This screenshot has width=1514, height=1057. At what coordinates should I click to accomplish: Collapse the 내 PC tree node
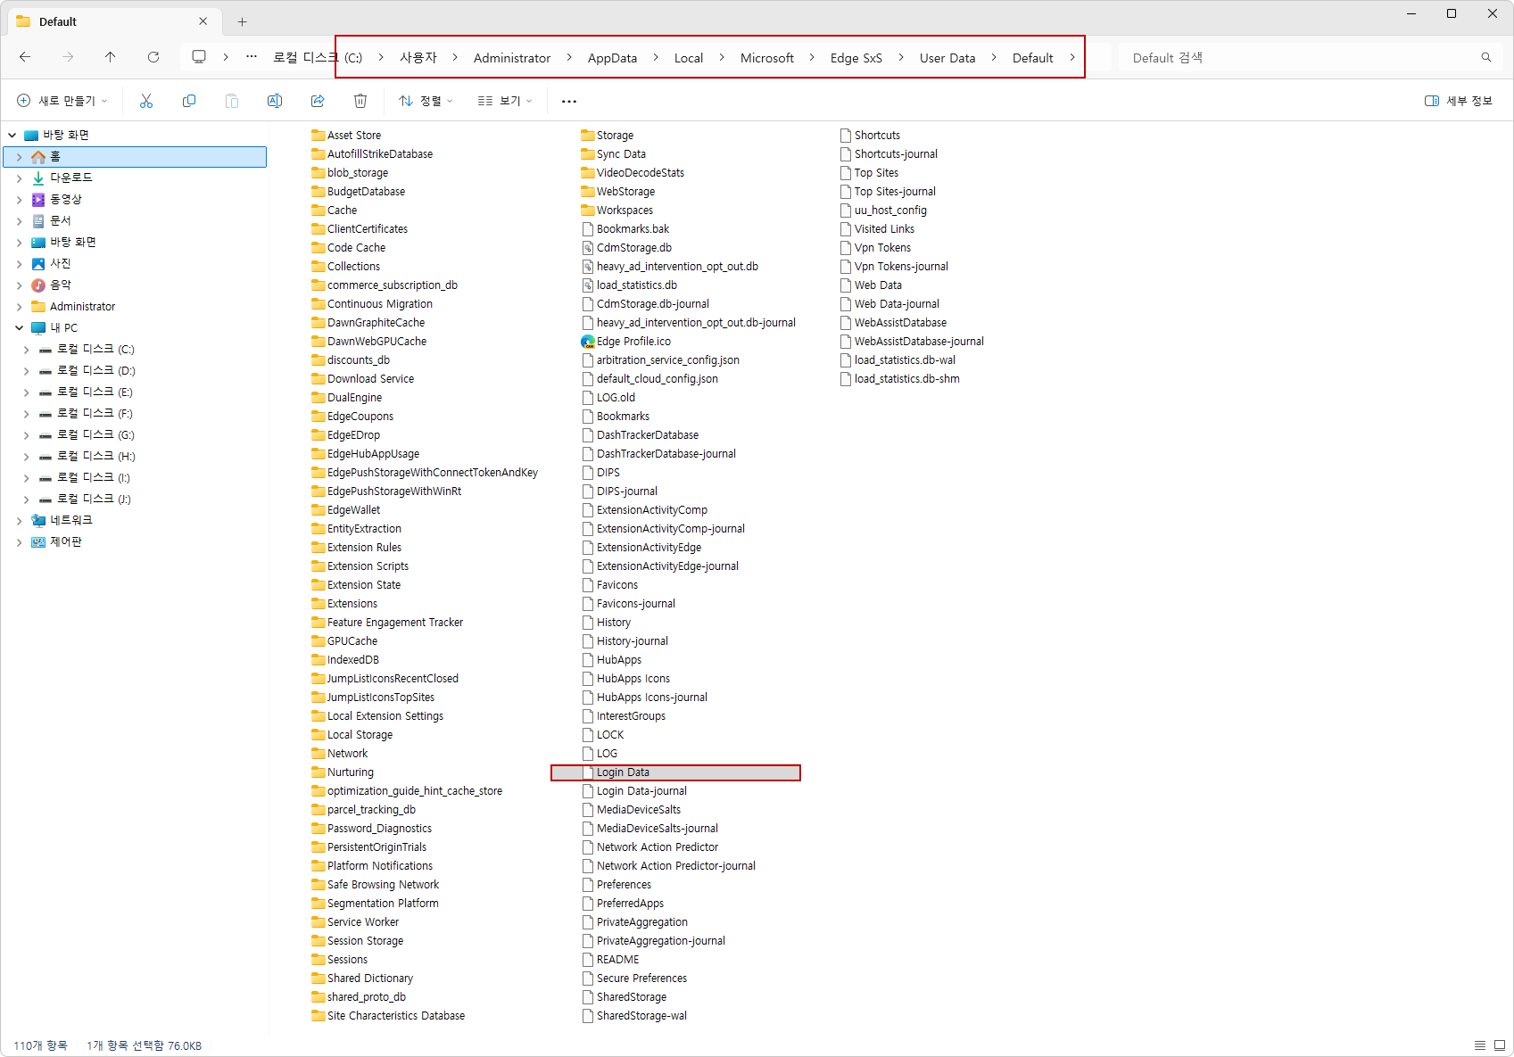20,328
